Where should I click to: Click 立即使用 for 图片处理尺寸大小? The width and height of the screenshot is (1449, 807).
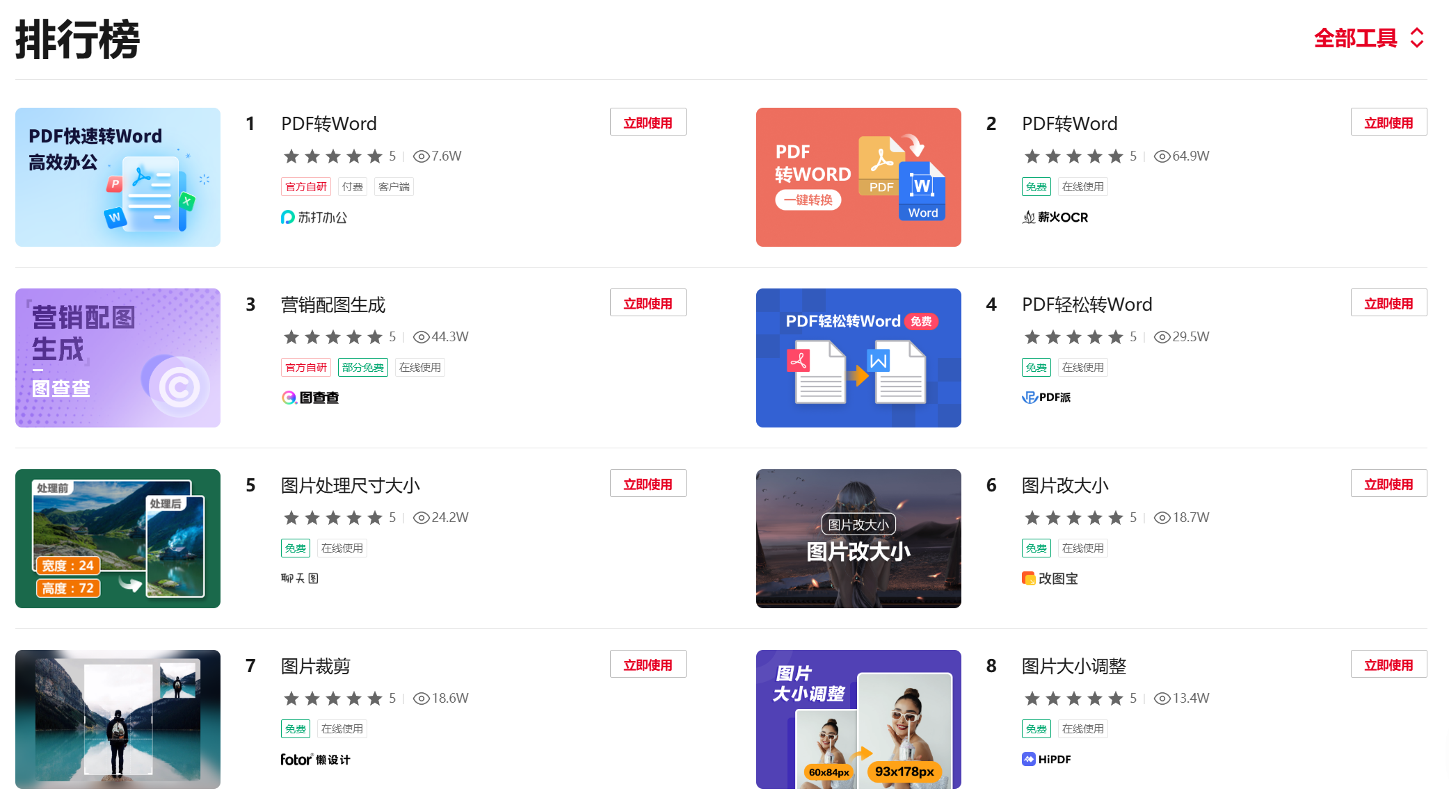coord(648,484)
